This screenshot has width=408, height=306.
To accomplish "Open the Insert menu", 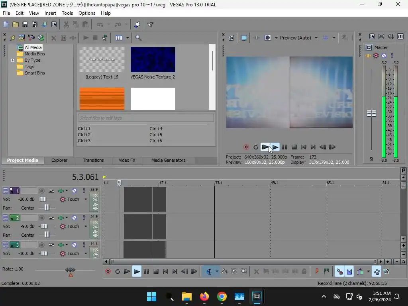I will [50, 13].
